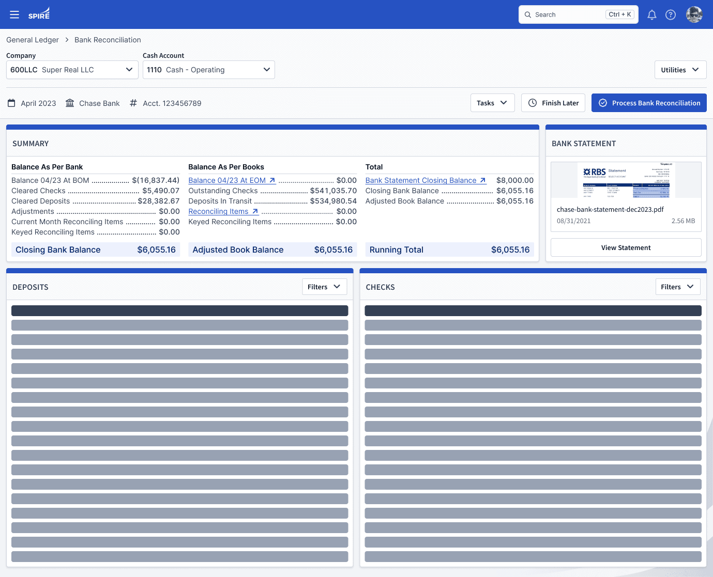
Task: Open Filters in the Deposits panel
Action: [324, 287]
